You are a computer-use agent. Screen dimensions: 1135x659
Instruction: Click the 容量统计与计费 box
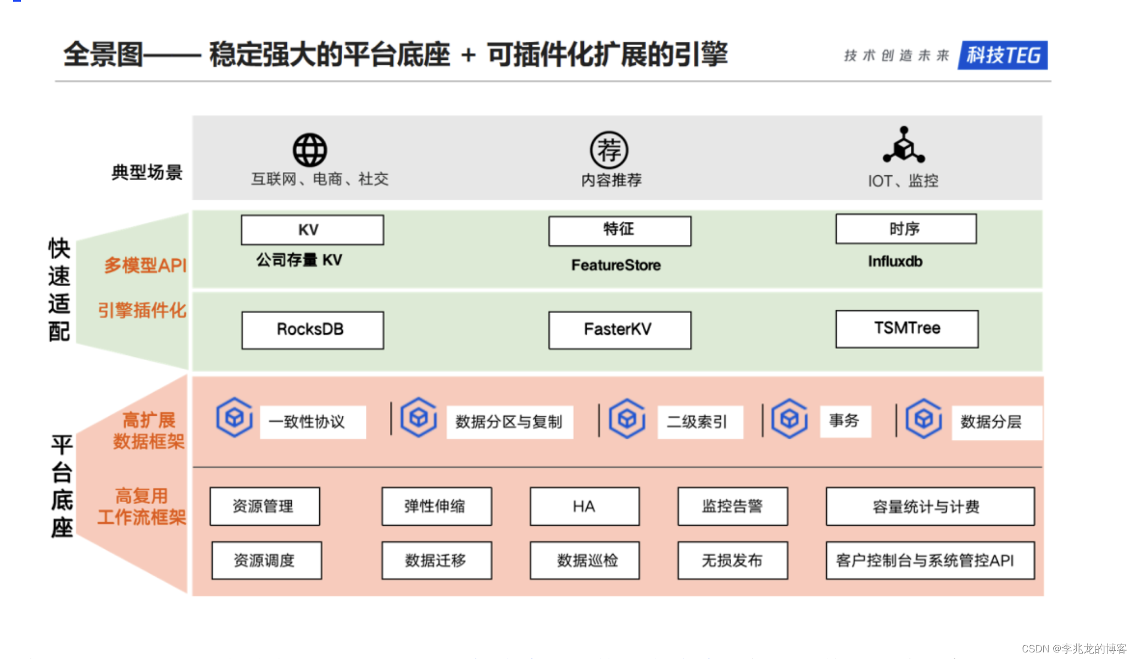(x=930, y=506)
